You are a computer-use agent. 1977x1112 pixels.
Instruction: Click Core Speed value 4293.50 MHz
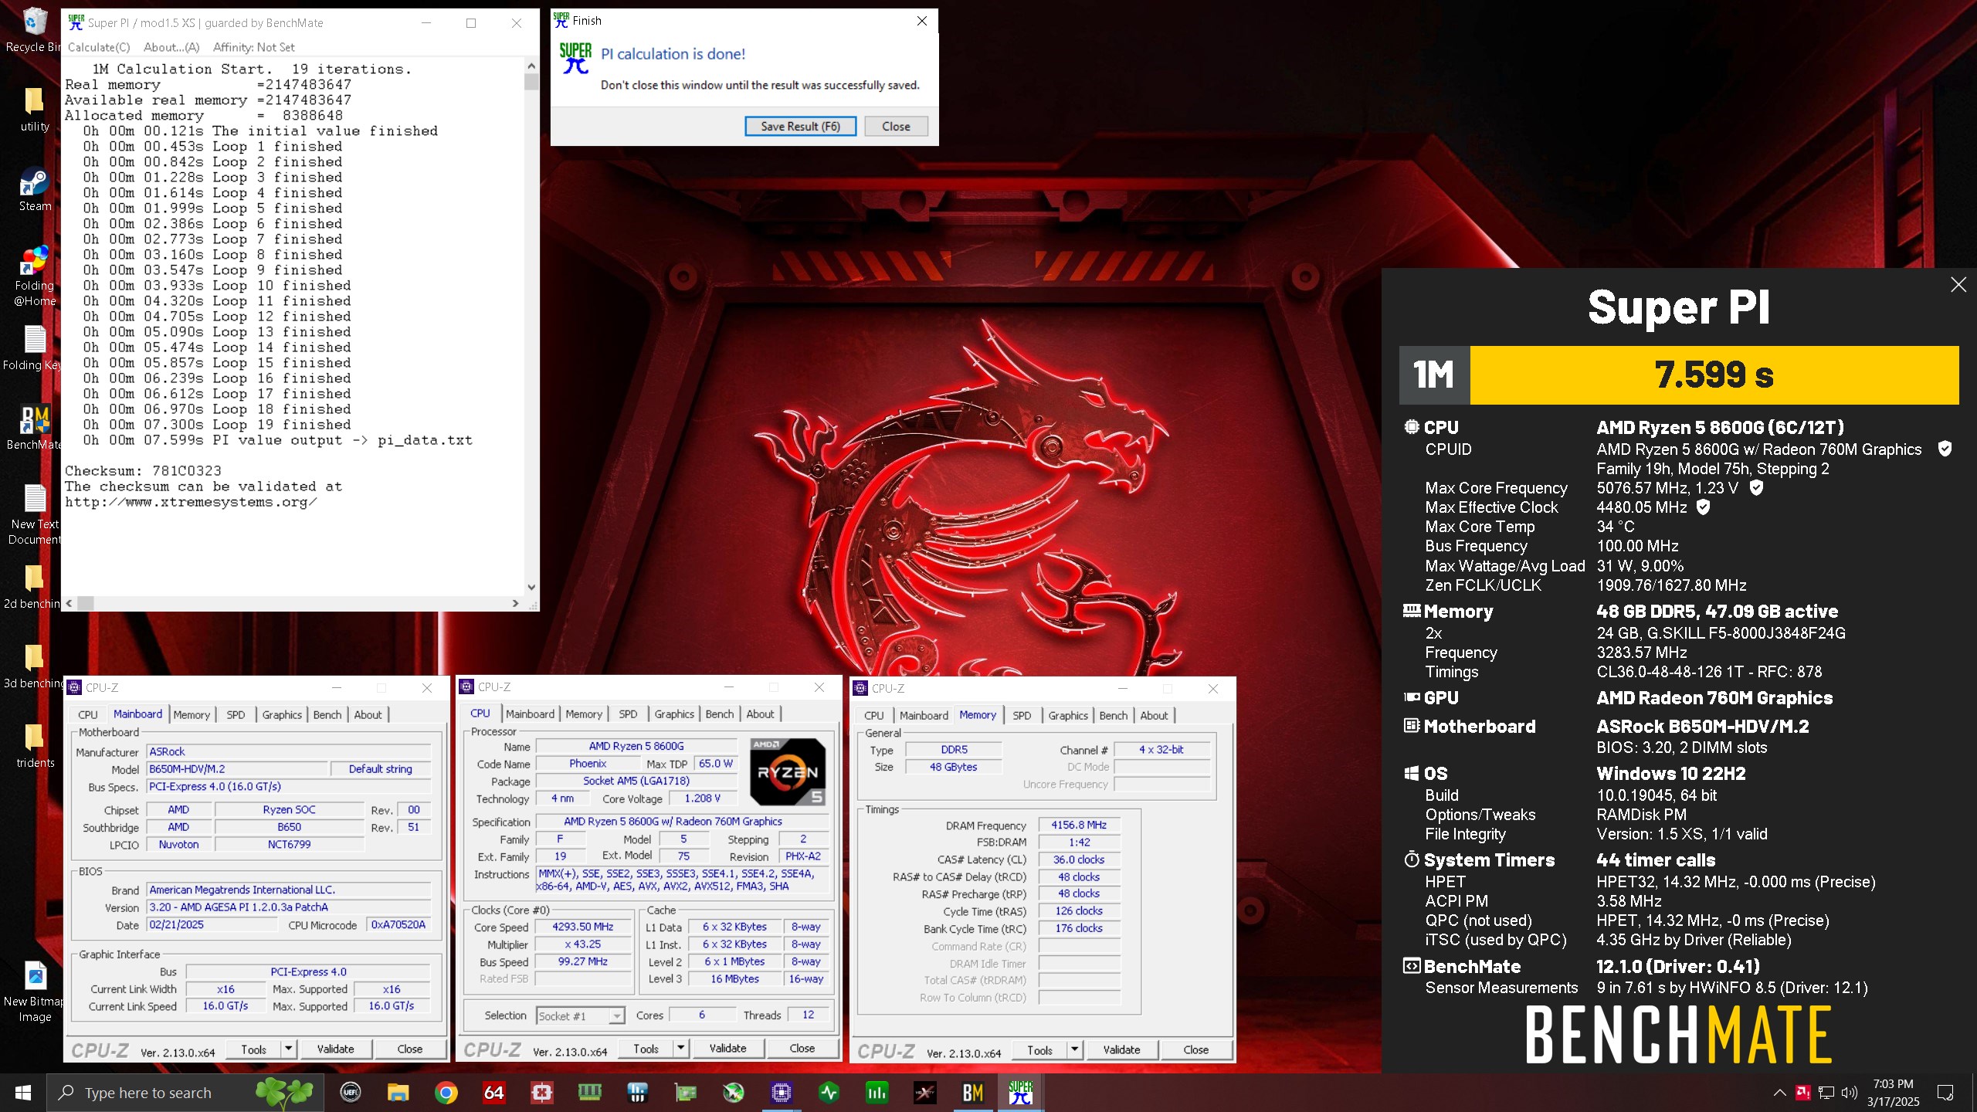[583, 927]
